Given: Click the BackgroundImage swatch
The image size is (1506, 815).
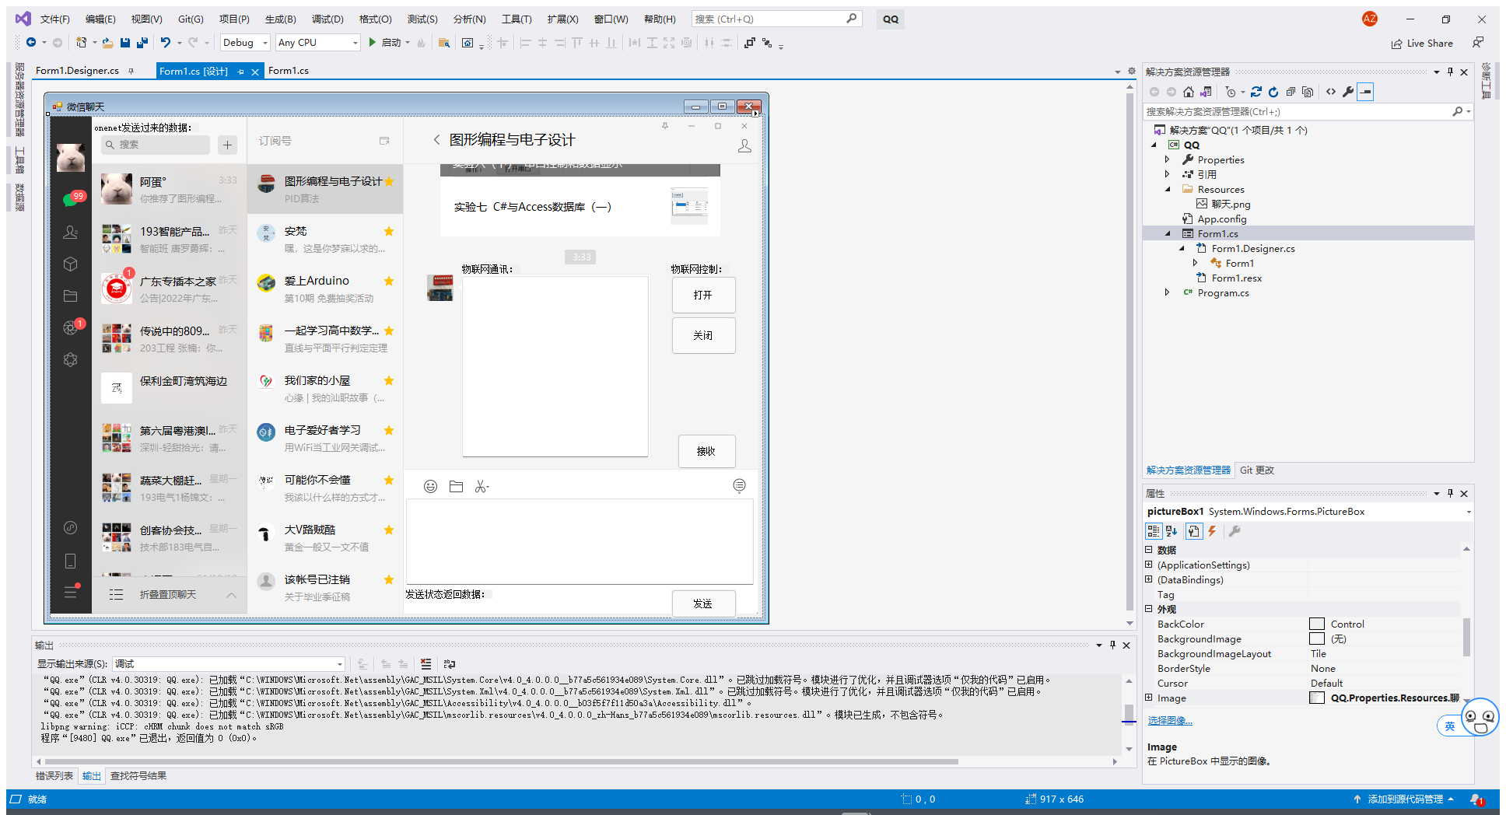Looking at the screenshot, I should click(1317, 638).
